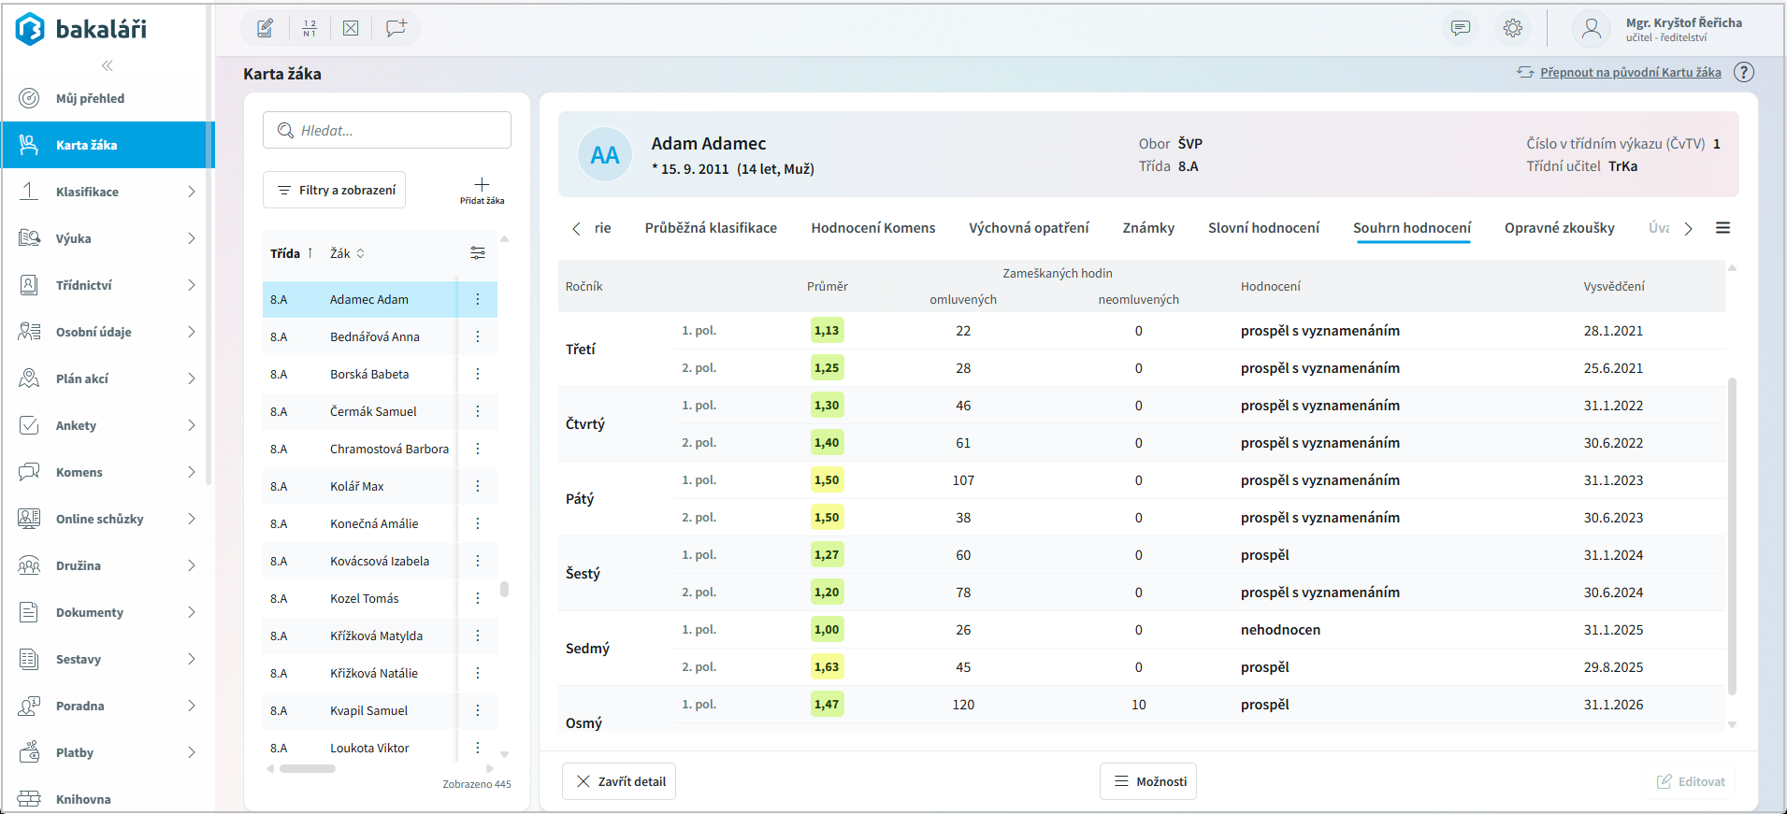Follow Přepnout na původní Kartu žáka link
This screenshot has width=1787, height=814.
tap(1630, 73)
